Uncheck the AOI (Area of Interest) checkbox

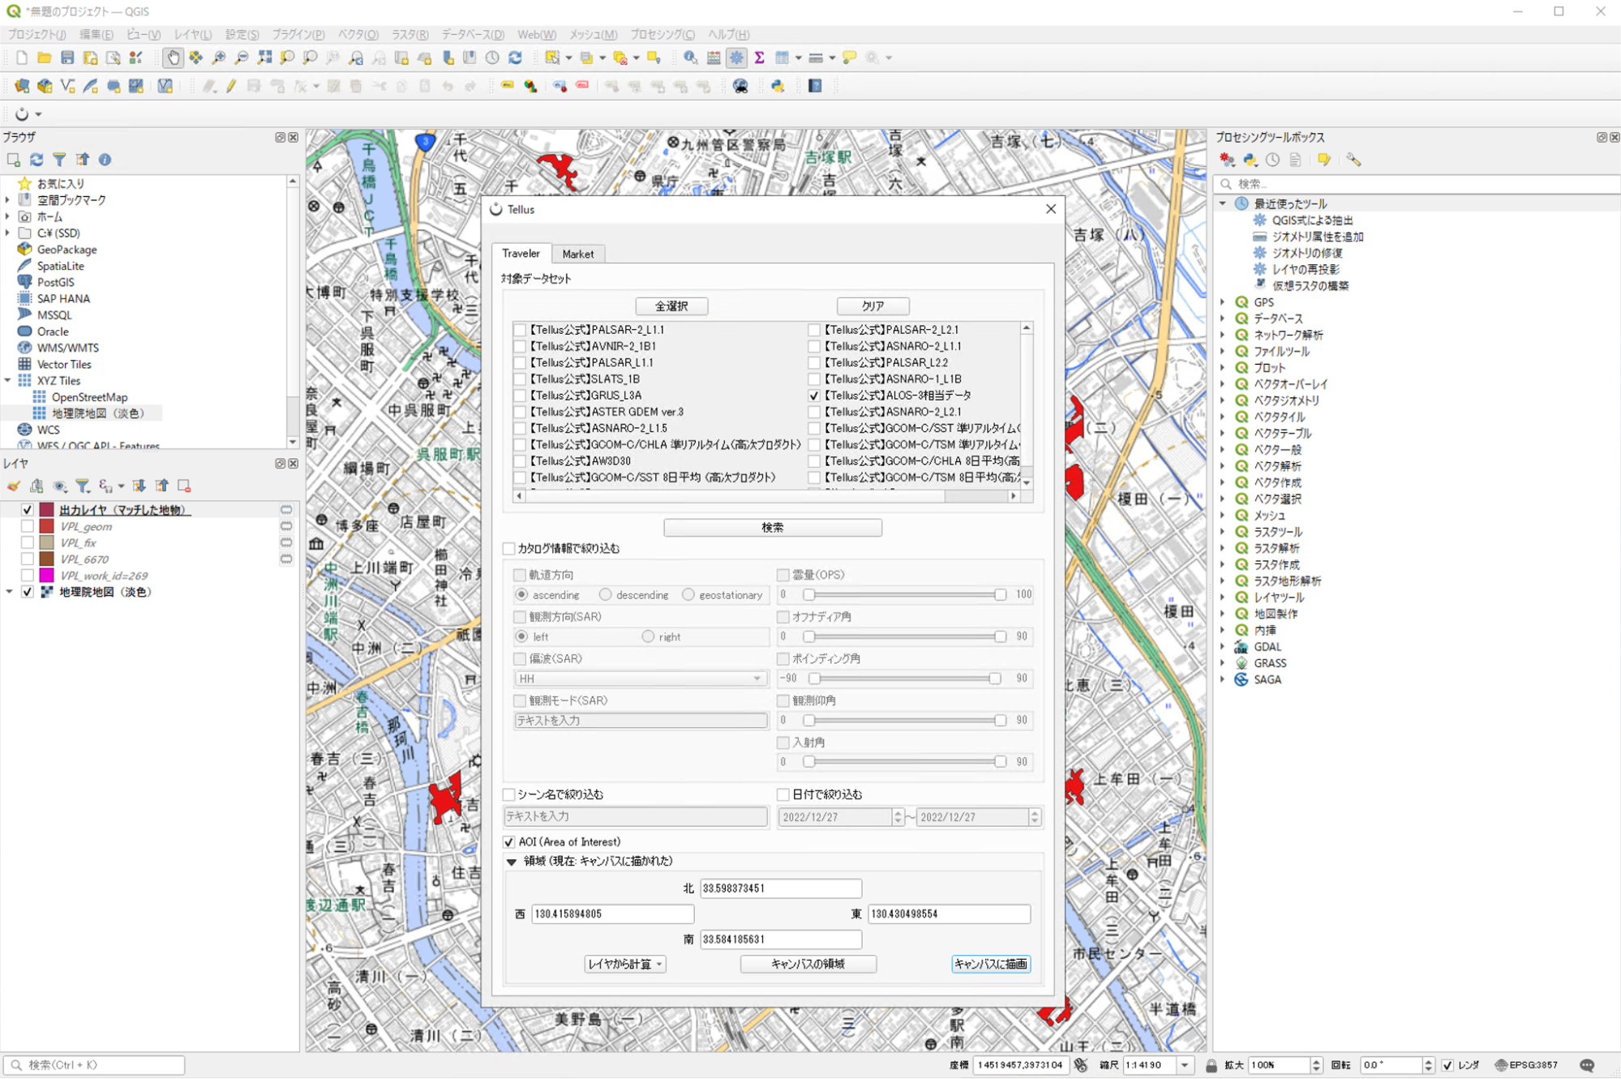pyautogui.click(x=509, y=842)
